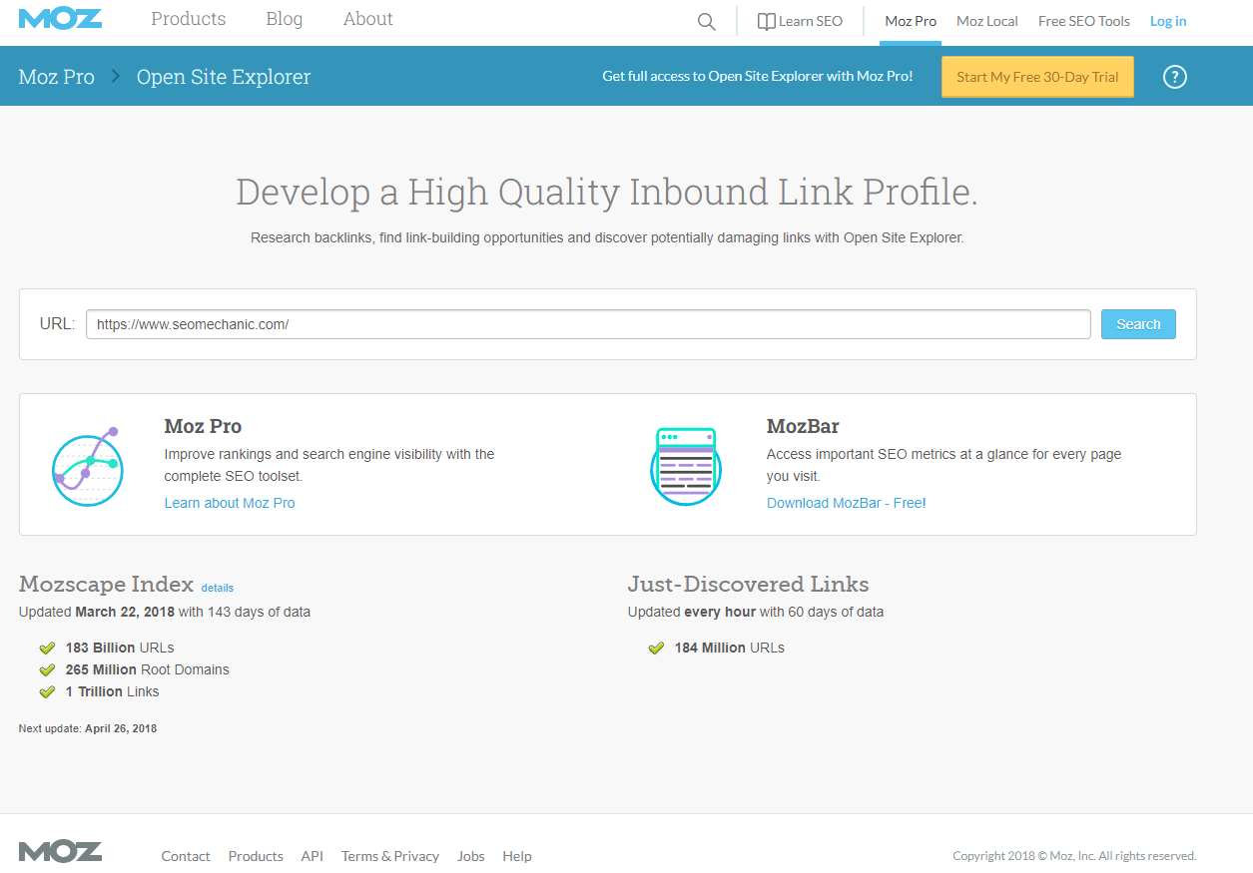The height and width of the screenshot is (873, 1253).
Task: Click the 265 Million Root Domains text
Action: click(148, 669)
